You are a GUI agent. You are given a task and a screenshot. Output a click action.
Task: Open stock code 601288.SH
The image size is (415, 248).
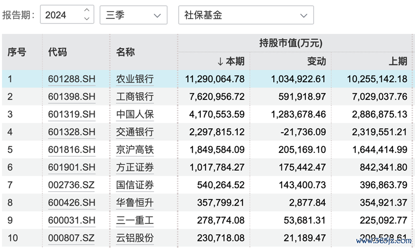pos(72,79)
